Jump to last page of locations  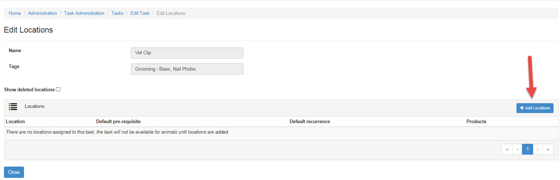(548, 149)
